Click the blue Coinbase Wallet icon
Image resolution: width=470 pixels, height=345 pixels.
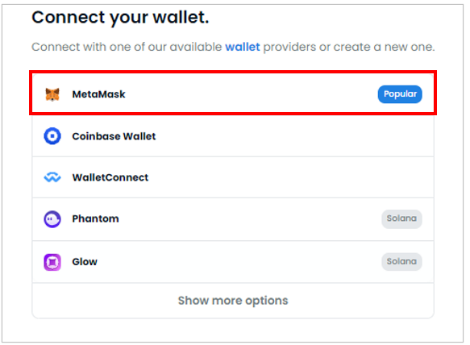click(52, 136)
